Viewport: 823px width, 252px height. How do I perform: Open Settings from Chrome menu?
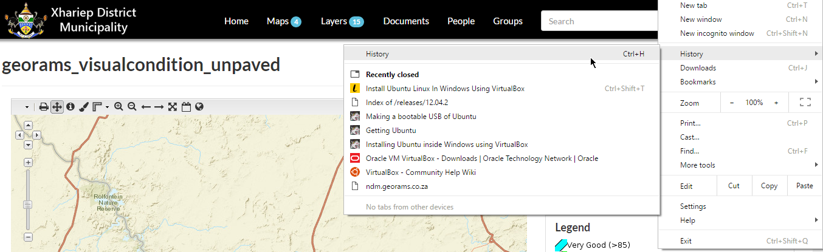740,206
